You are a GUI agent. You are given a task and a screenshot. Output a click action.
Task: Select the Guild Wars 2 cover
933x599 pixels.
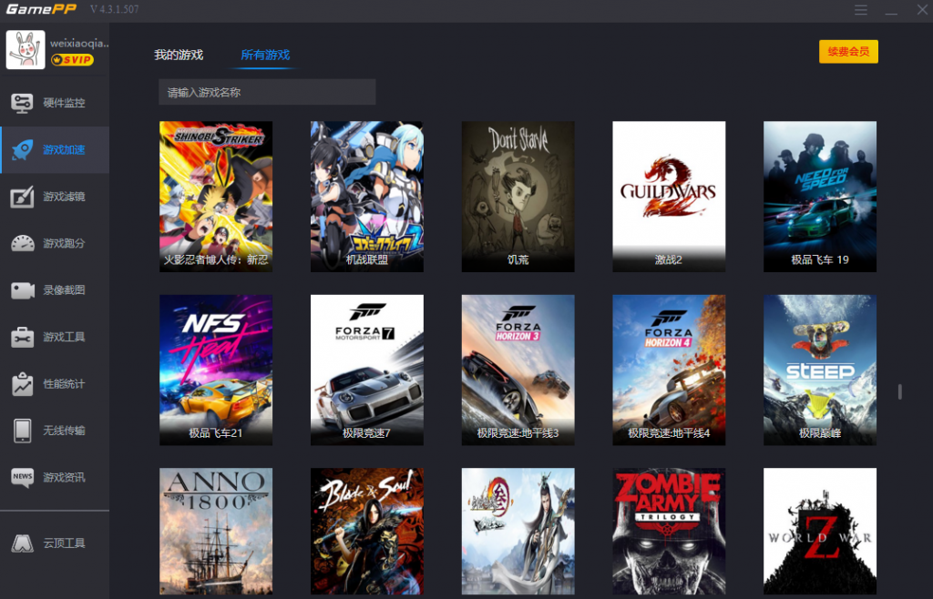[x=669, y=197]
